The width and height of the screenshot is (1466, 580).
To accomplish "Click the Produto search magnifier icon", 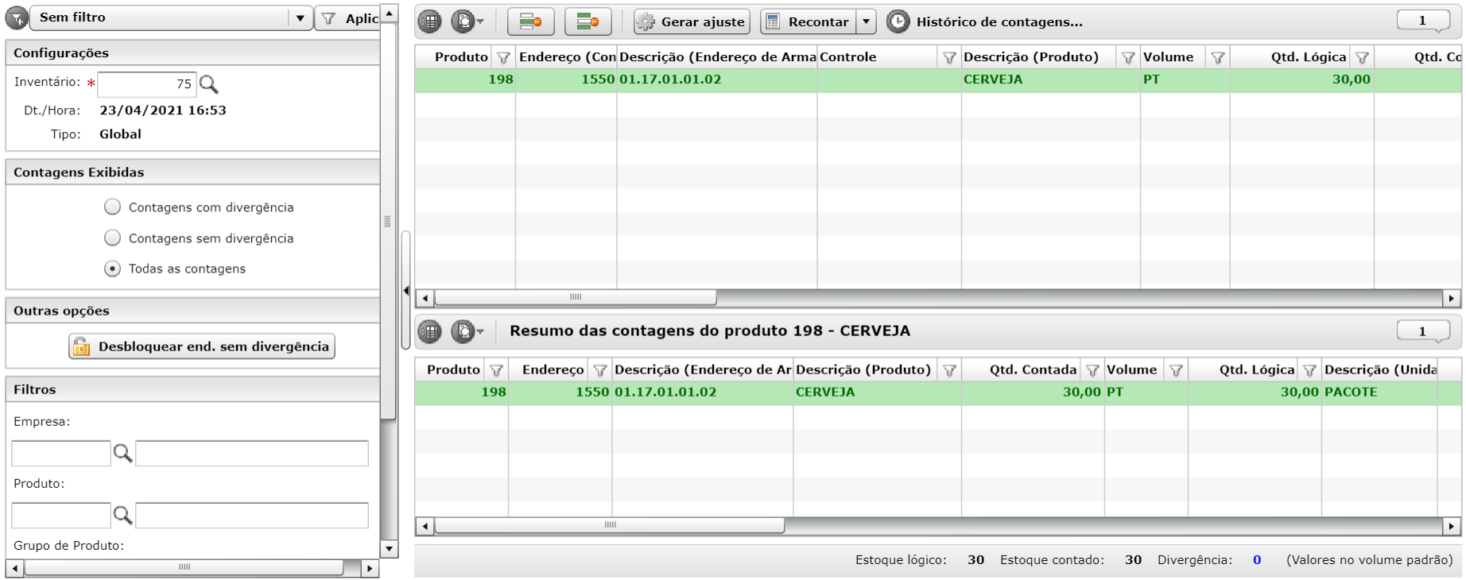I will click(x=122, y=515).
